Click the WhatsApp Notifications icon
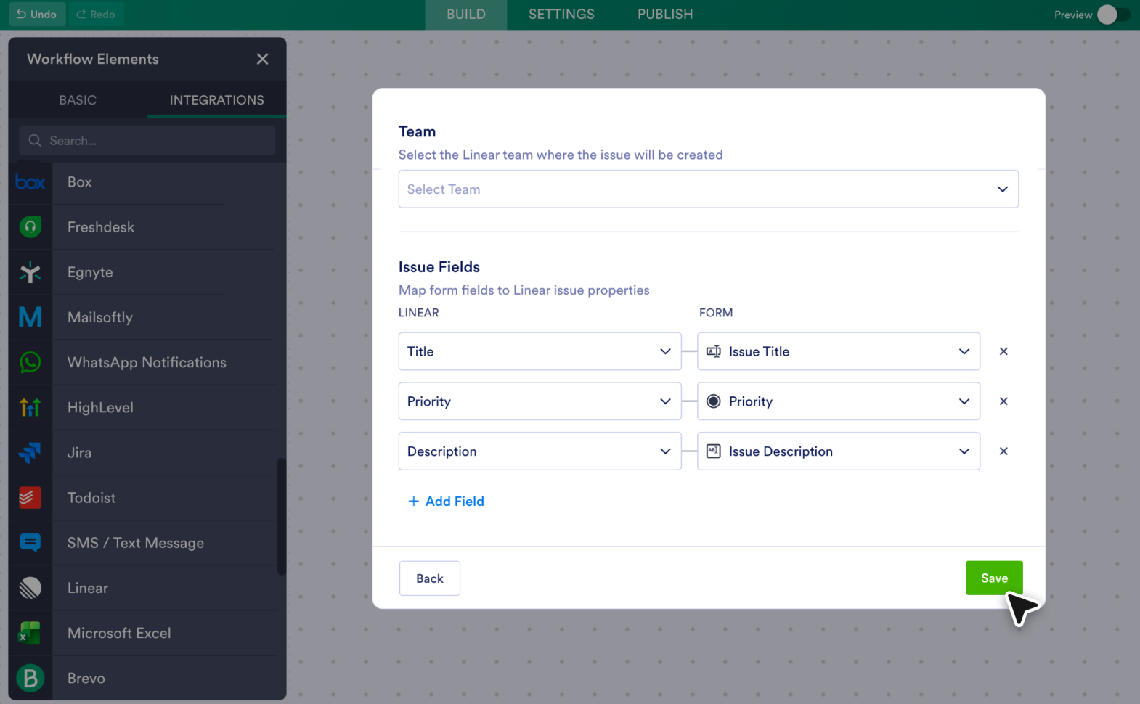The height and width of the screenshot is (704, 1140). (30, 362)
